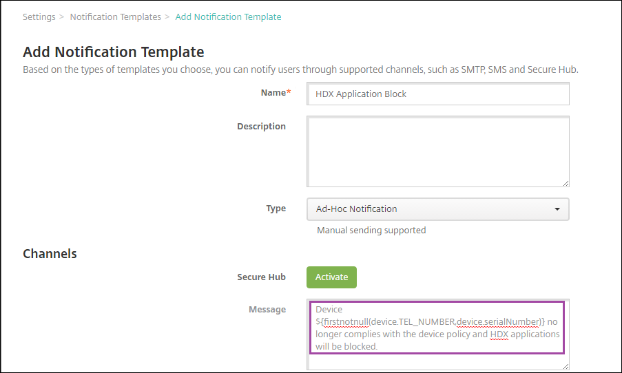Click the Message field label

pos(267,309)
